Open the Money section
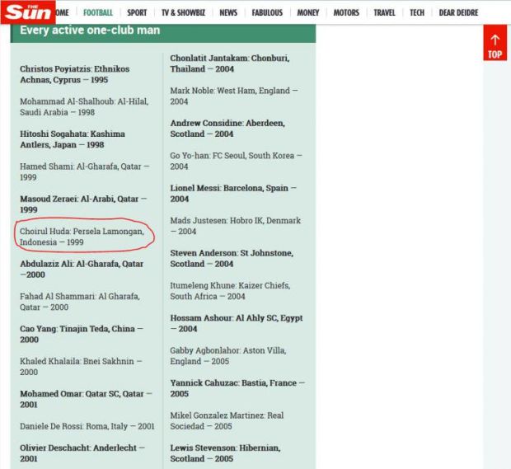This screenshot has width=511, height=469. (307, 12)
